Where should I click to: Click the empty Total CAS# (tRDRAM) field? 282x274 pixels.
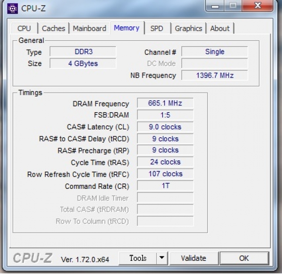click(165, 209)
